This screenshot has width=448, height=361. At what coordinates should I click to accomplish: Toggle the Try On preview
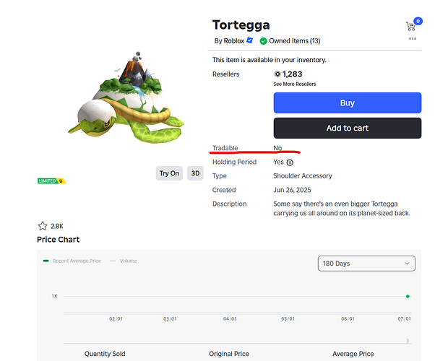coord(169,173)
